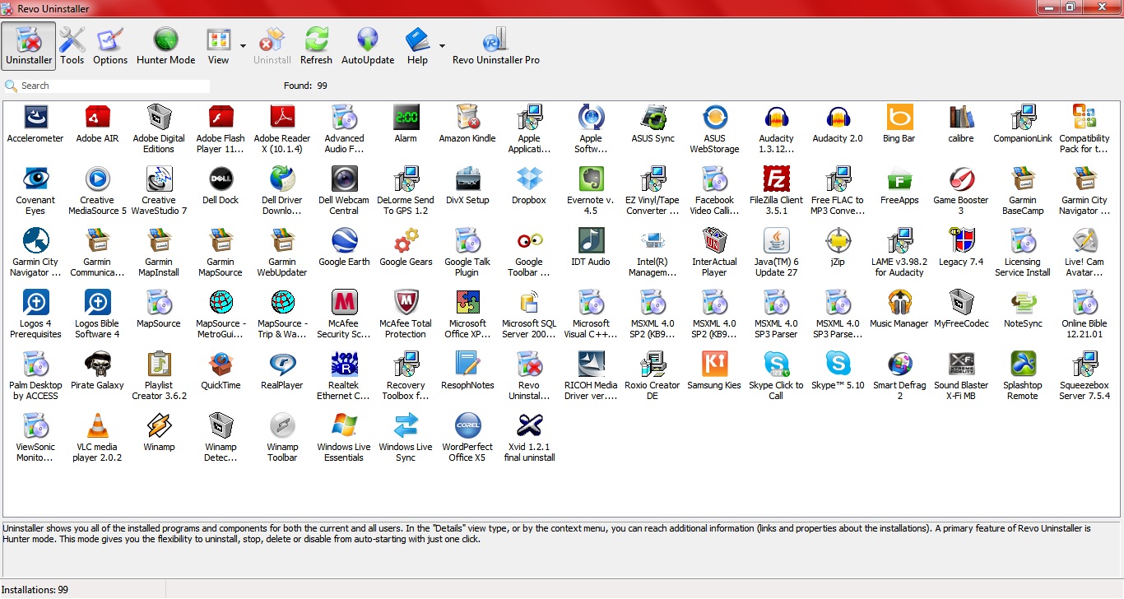Select the Splashtop Remote icon

click(1023, 365)
